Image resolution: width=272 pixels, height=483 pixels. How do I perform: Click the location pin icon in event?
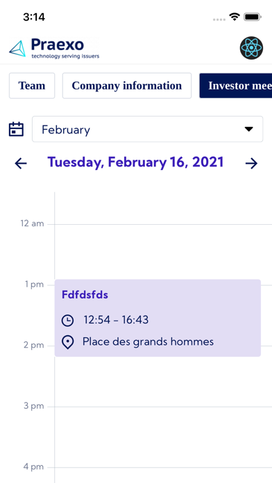click(67, 343)
